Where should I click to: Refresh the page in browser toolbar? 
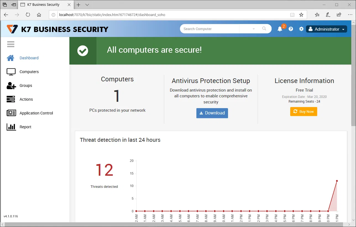(x=28, y=15)
